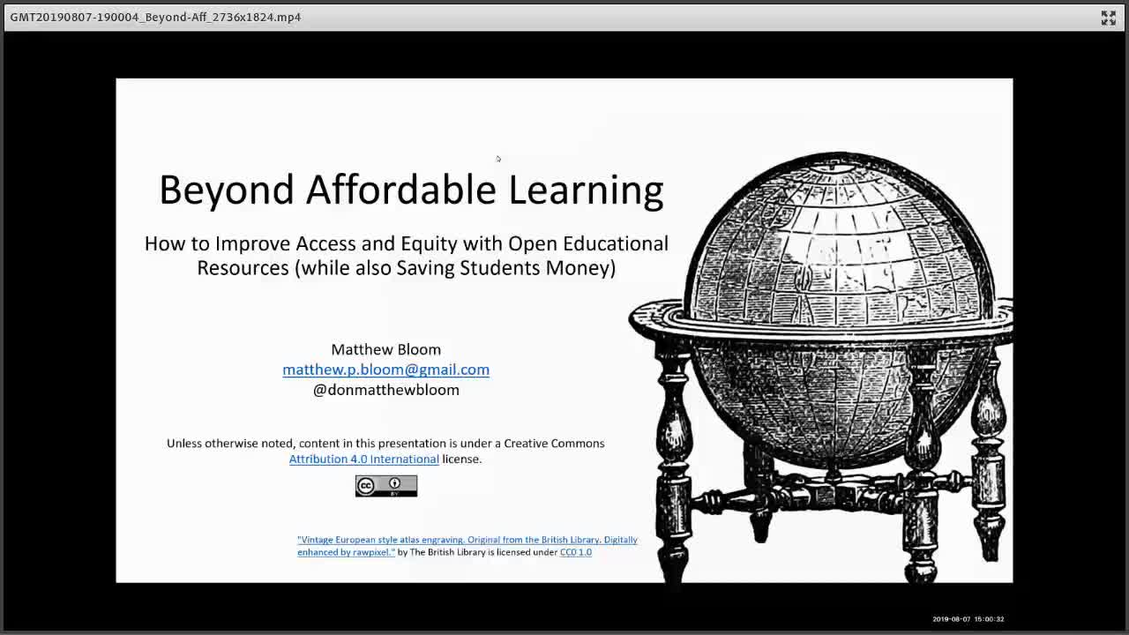Select the Matthew Bloom presenter name
Screen dimensions: 1129x635
385,349
